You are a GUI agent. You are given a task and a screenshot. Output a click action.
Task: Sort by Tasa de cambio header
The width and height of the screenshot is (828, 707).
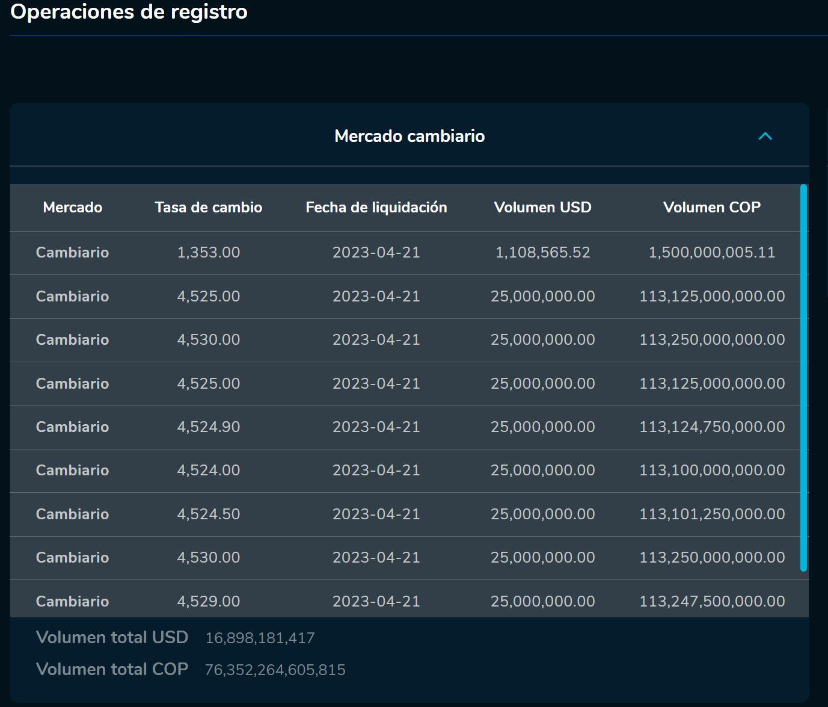tap(208, 208)
